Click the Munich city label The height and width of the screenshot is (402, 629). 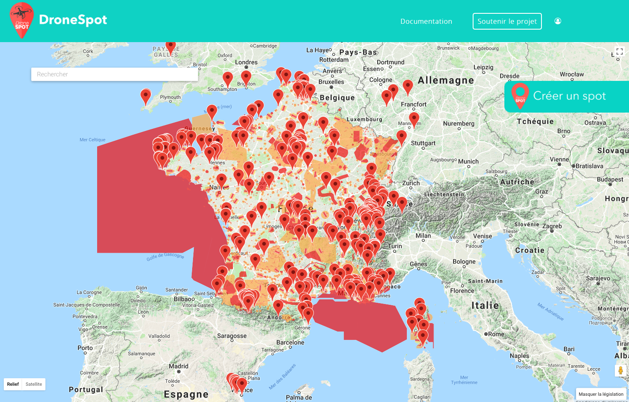(469, 161)
